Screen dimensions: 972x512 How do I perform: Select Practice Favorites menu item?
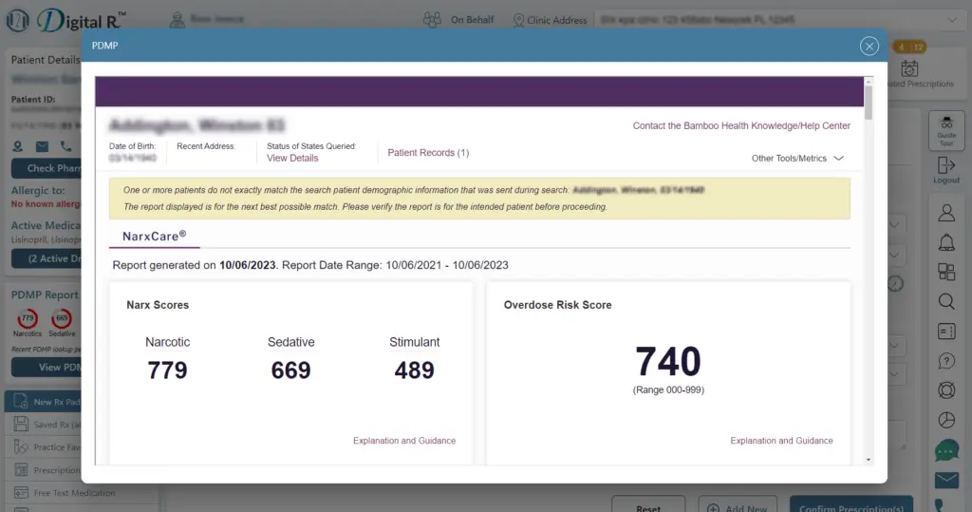(44, 446)
